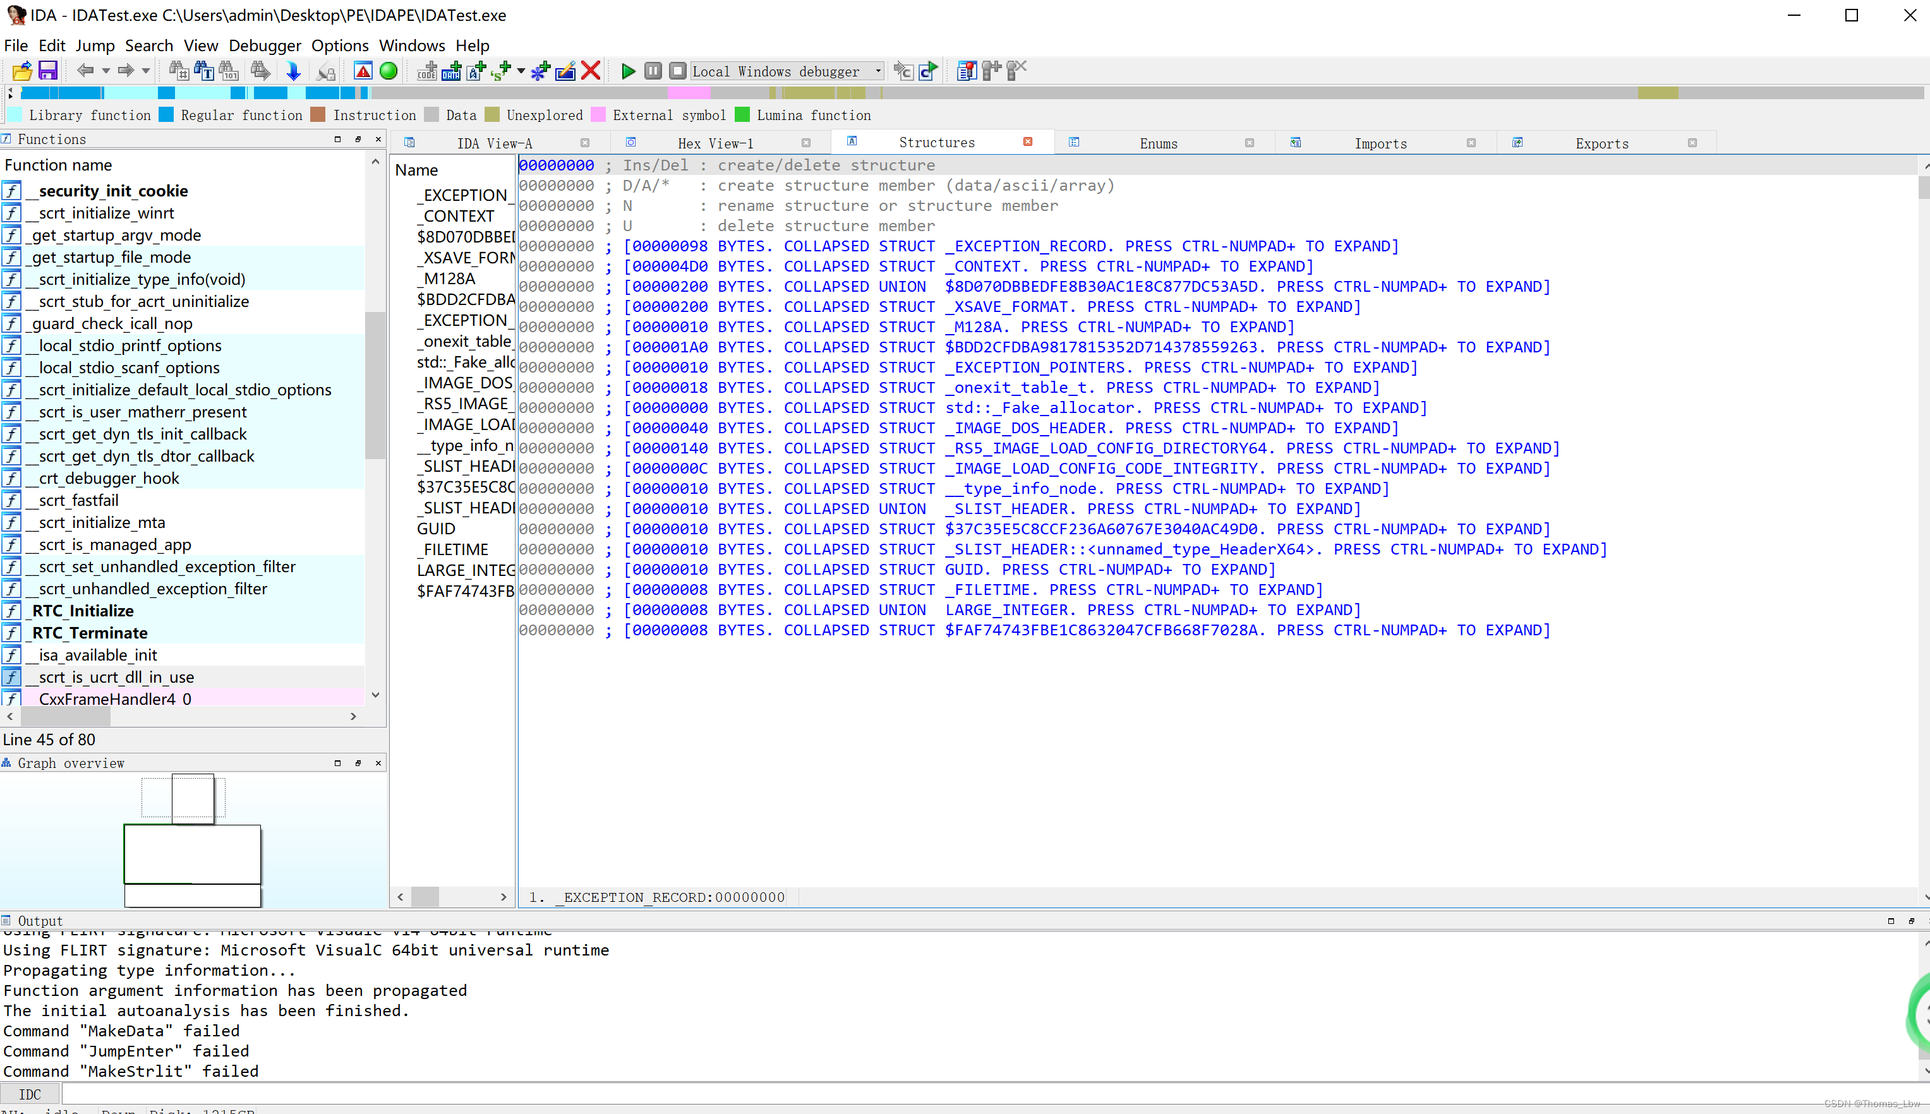Viewport: 1930px width, 1114px height.
Task: Select __security_init_cookie in the Functions list
Action: (182, 191)
